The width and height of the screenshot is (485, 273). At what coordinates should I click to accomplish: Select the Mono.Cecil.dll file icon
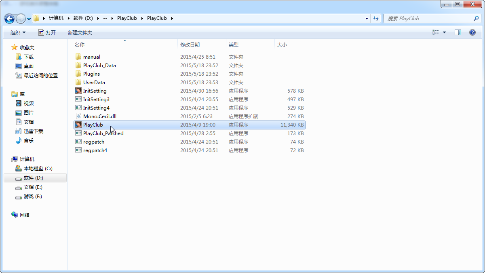78,116
